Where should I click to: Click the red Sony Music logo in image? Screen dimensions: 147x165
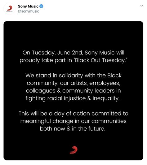point(73,150)
